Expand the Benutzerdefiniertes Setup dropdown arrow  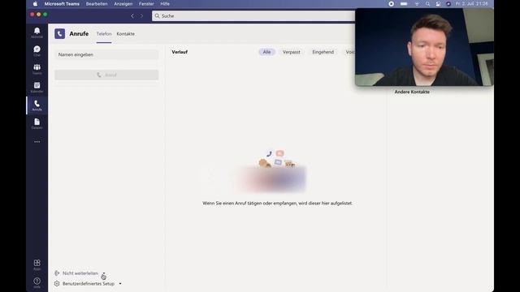point(120,284)
